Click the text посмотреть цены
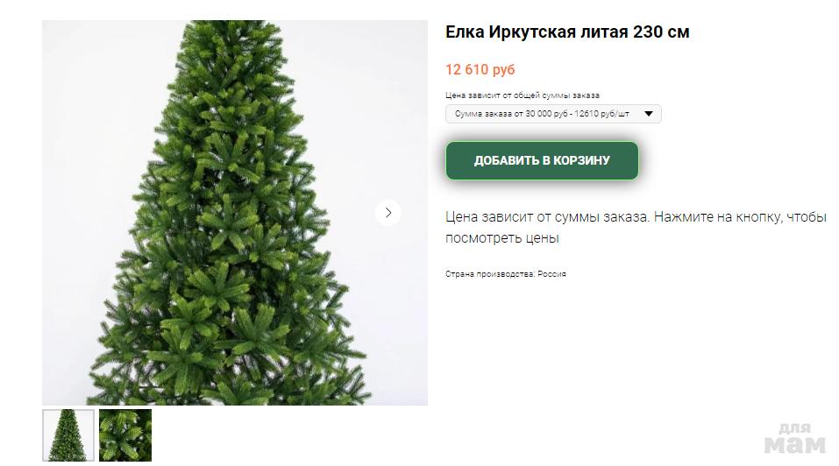This screenshot has height=466, width=839. pyautogui.click(x=501, y=237)
